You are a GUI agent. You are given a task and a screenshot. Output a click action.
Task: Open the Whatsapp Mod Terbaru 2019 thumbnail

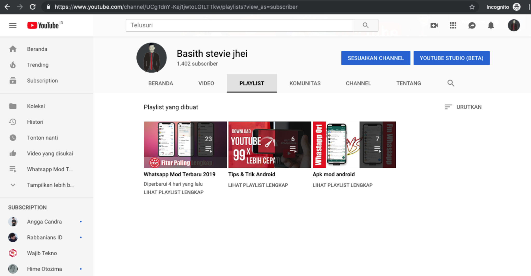(185, 145)
